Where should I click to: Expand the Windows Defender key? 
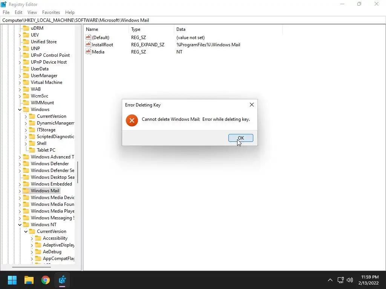pos(20,164)
